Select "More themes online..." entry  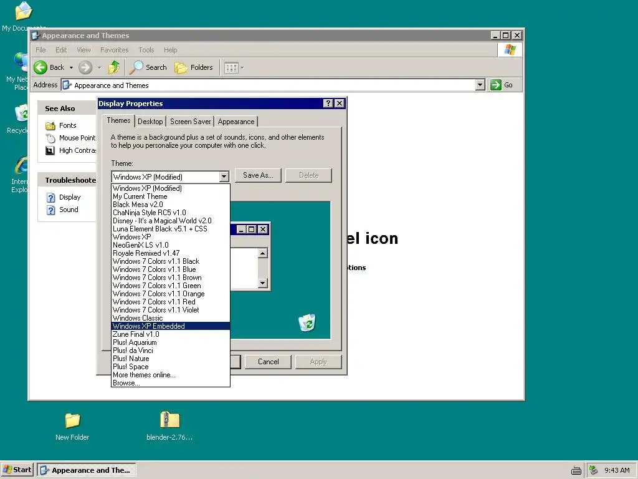(171, 375)
